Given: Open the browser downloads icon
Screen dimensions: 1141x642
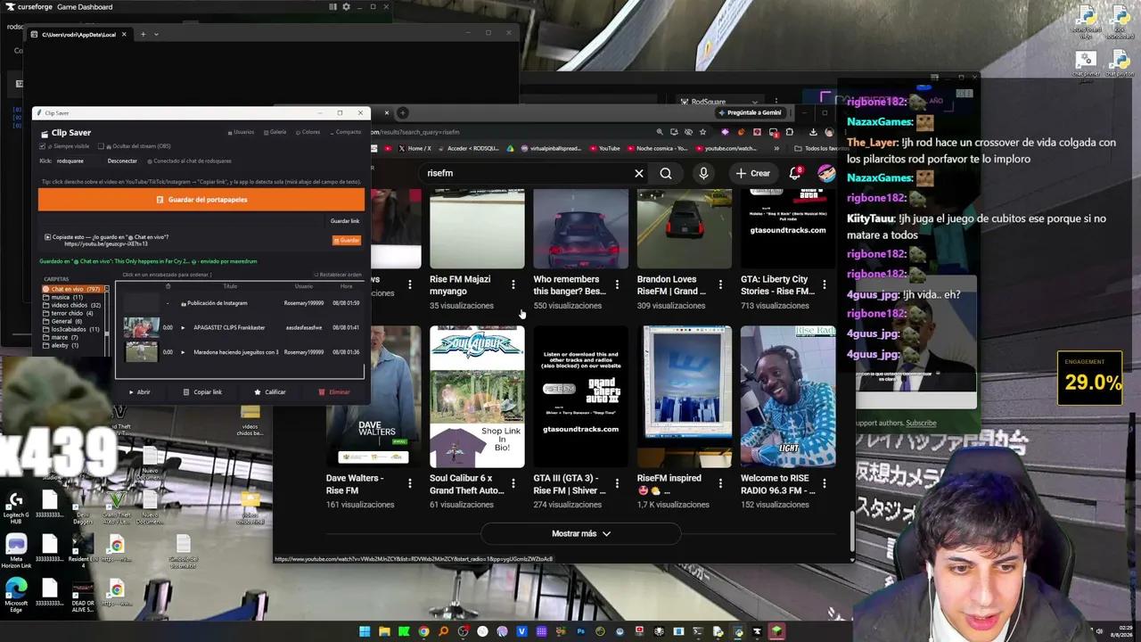Looking at the screenshot, I should point(813,133).
